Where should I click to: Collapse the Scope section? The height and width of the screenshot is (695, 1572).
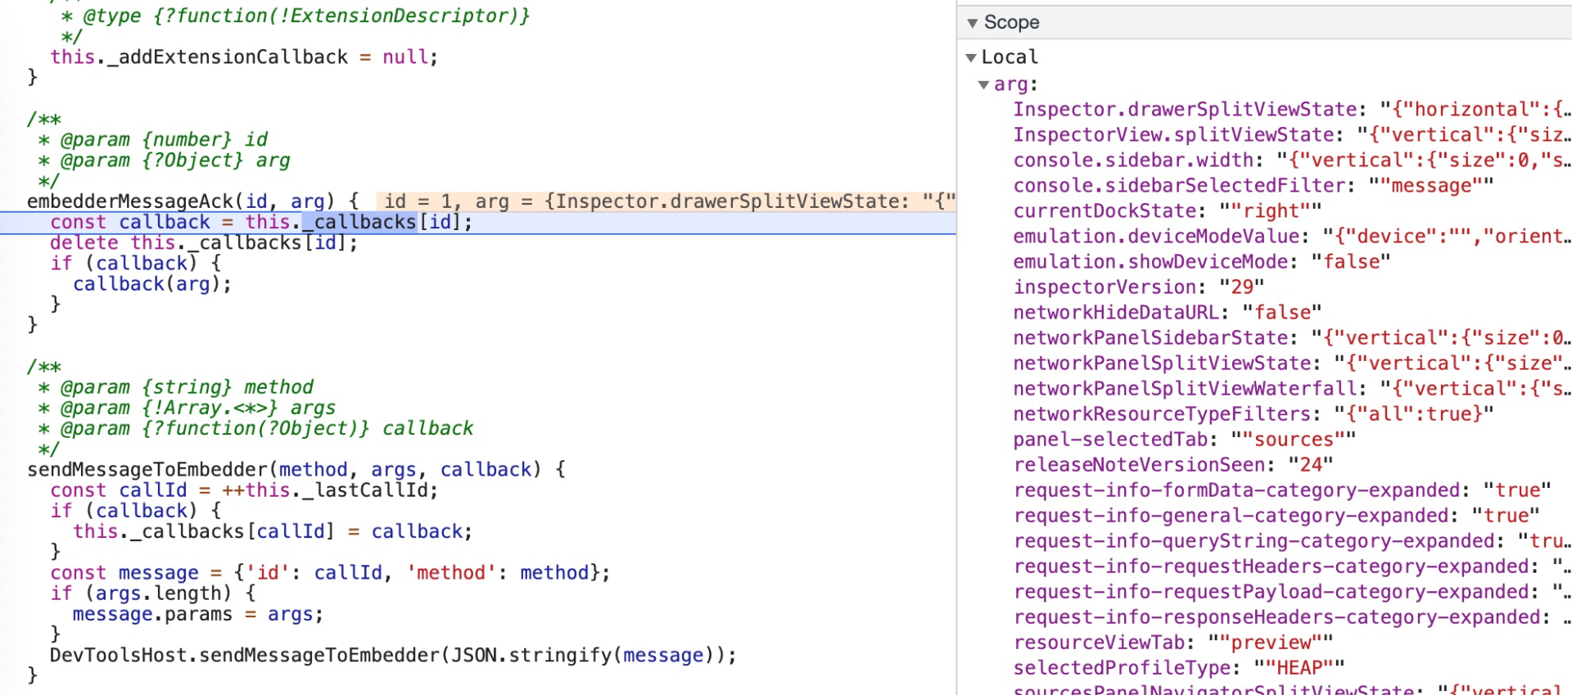973,23
